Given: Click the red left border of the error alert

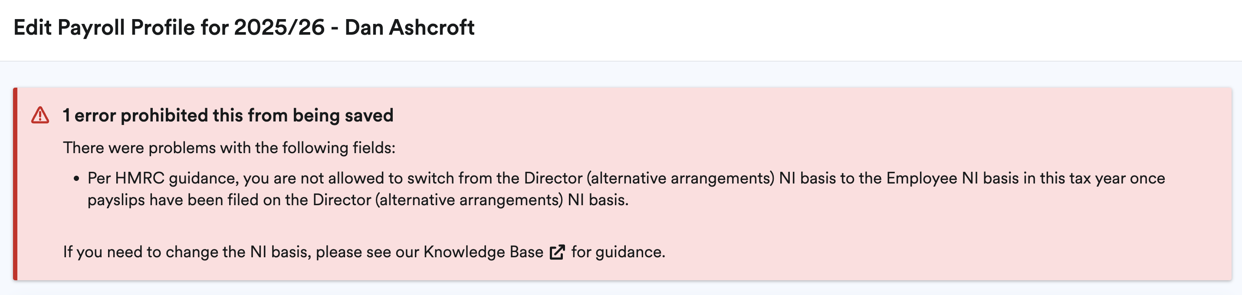Looking at the screenshot, I should point(16,184).
